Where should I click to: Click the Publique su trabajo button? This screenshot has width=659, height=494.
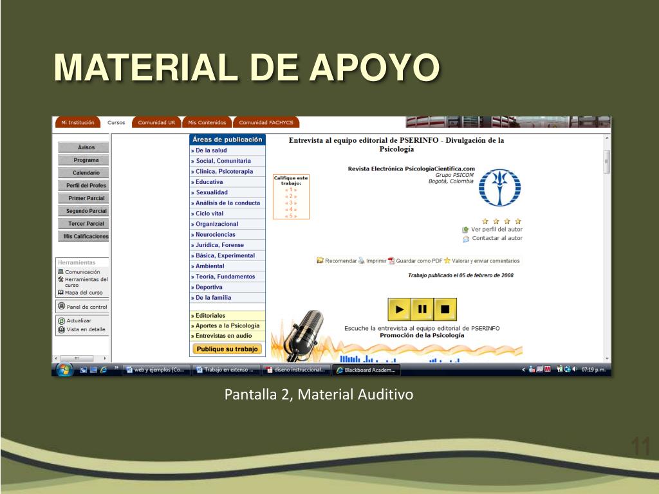tap(227, 349)
